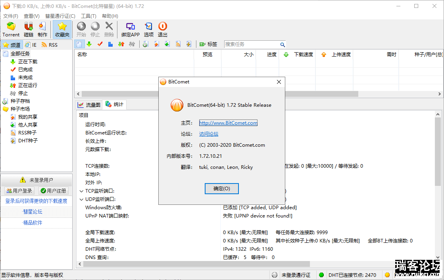Collapse the TCP监听端口 row

coord(81,191)
